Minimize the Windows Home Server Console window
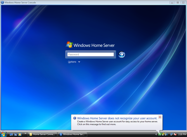Image resolution: width=187 pixels, height=137 pixels. (x=172, y=3)
